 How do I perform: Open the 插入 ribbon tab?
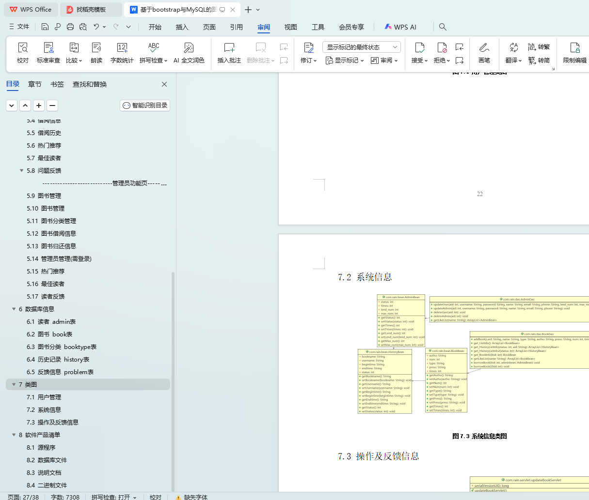[182, 27]
